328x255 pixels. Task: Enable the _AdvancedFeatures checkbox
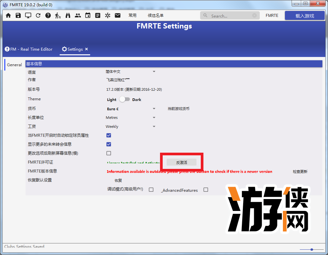(x=206, y=189)
